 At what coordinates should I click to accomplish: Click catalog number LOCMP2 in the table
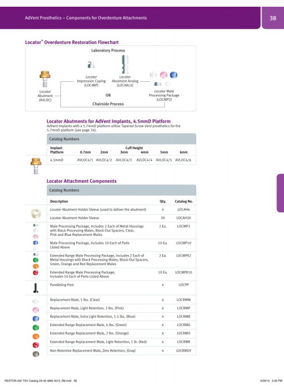(x=183, y=226)
